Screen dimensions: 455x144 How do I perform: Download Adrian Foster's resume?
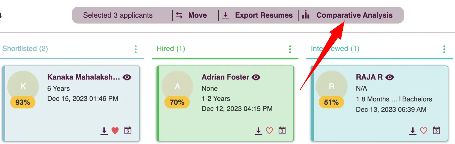[x=258, y=131]
